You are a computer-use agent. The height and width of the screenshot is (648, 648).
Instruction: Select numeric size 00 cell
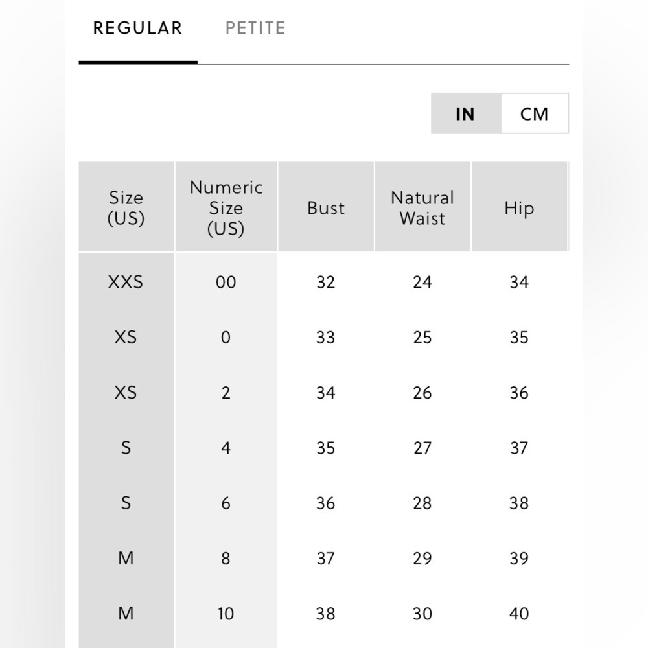[x=226, y=282]
